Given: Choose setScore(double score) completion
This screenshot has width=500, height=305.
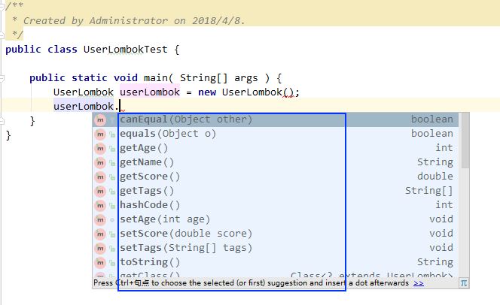Looking at the screenshot, I should click(276, 234).
